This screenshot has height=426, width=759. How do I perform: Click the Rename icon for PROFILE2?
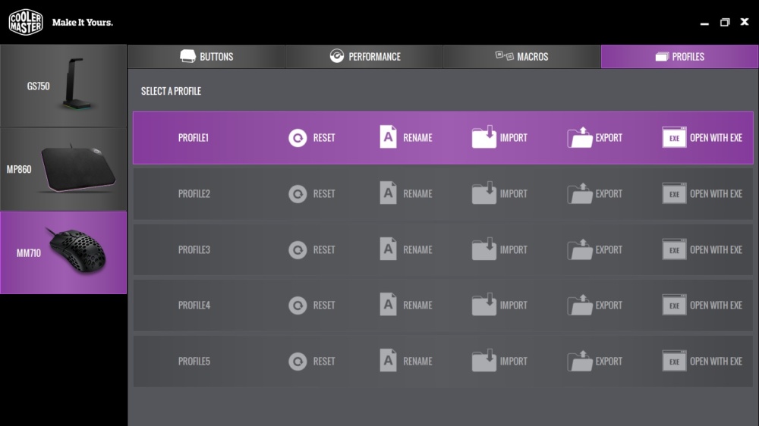coord(388,193)
